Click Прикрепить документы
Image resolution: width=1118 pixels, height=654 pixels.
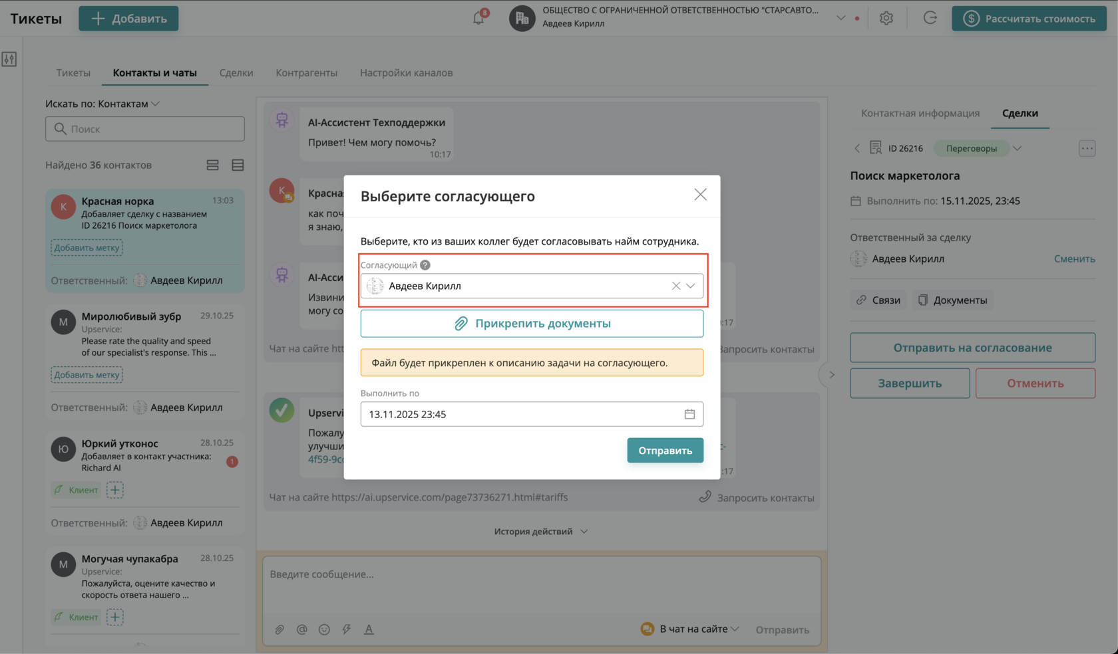(532, 324)
